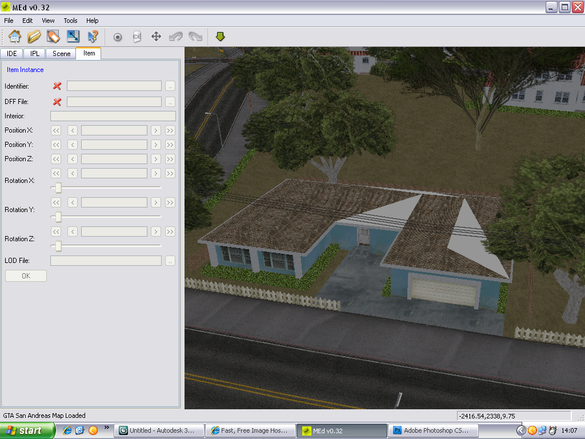Click the open folder toolbar icon
The width and height of the screenshot is (585, 439).
(34, 37)
